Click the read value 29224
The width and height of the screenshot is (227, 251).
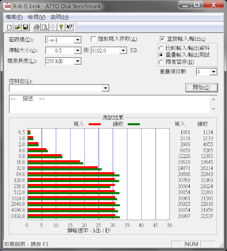(x=207, y=186)
